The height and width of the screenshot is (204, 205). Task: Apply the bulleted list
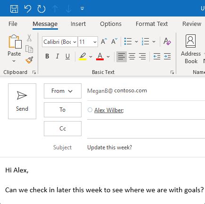coord(128,41)
